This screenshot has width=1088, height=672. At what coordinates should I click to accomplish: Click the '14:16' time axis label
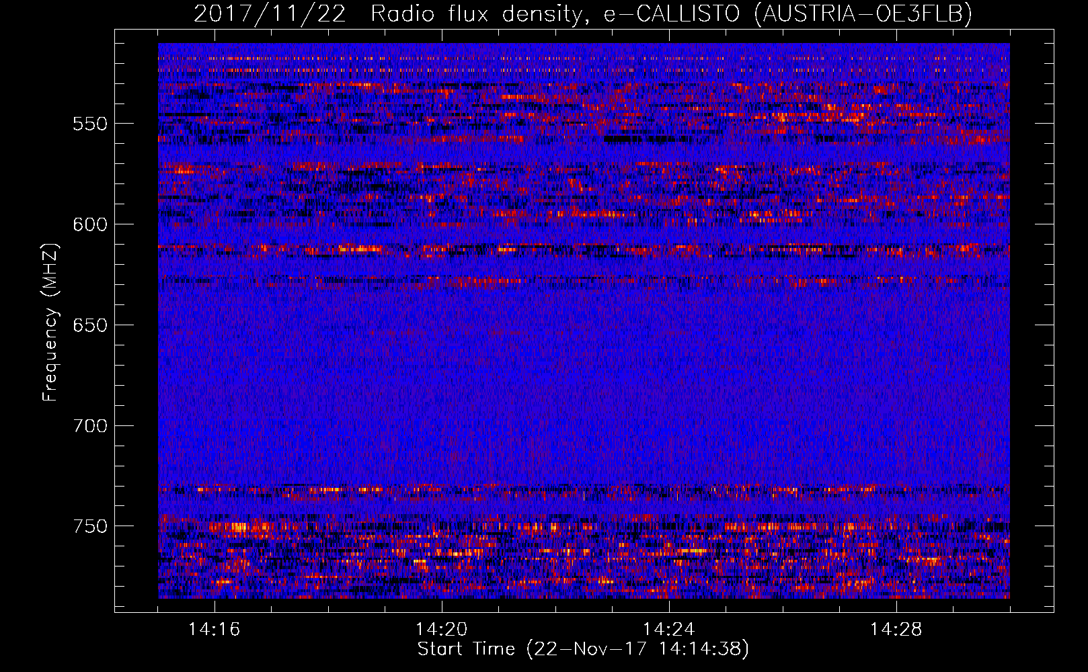tap(215, 630)
